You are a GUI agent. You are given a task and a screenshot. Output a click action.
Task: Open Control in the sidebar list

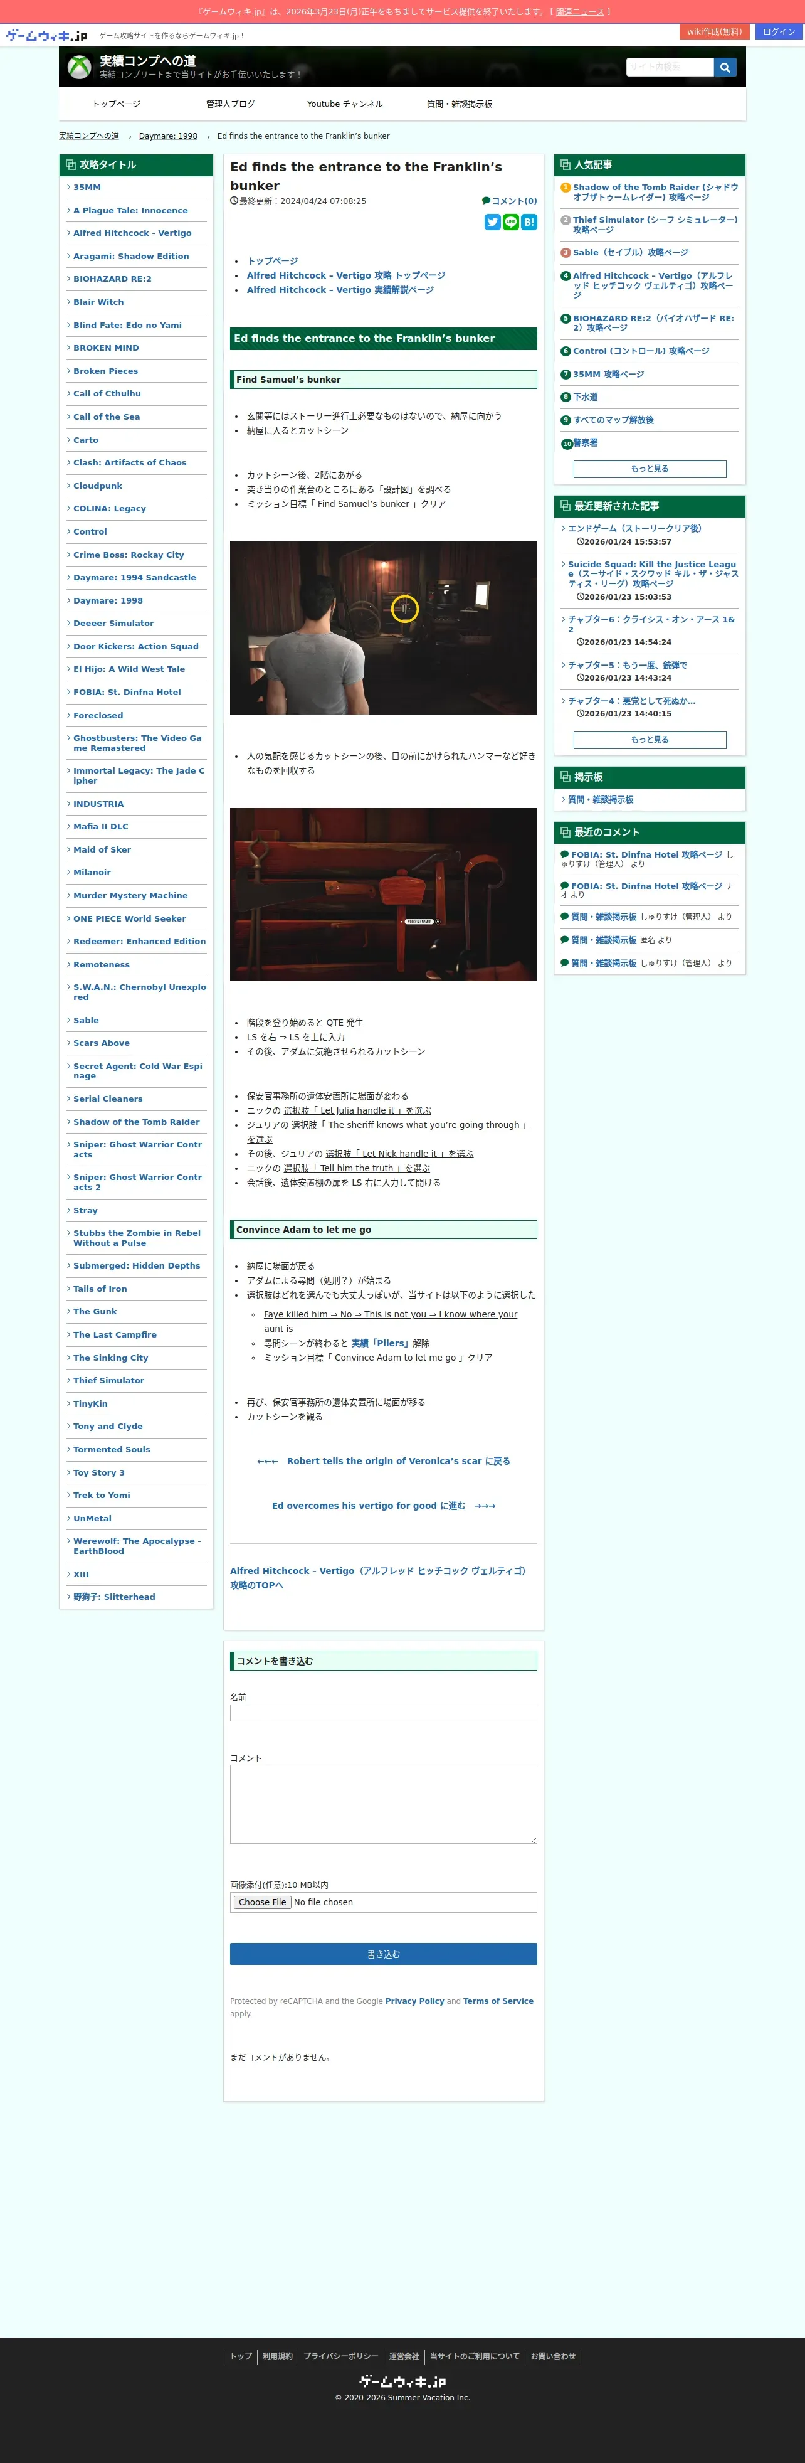[x=90, y=531]
